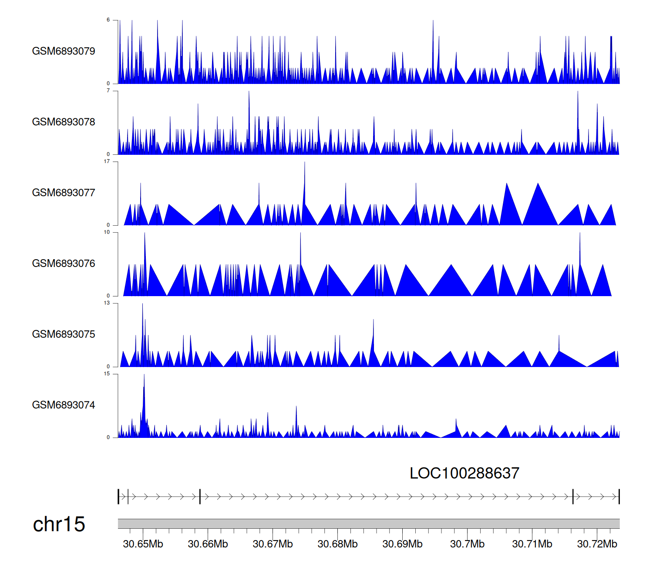Click the LOC100288637 gene label

coord(465,473)
